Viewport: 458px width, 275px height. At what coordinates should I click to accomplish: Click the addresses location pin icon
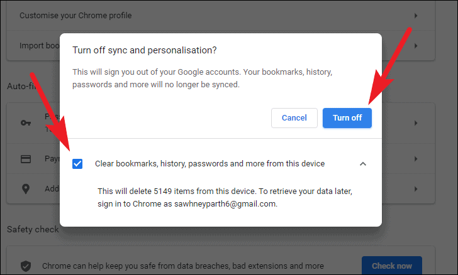pos(26,188)
